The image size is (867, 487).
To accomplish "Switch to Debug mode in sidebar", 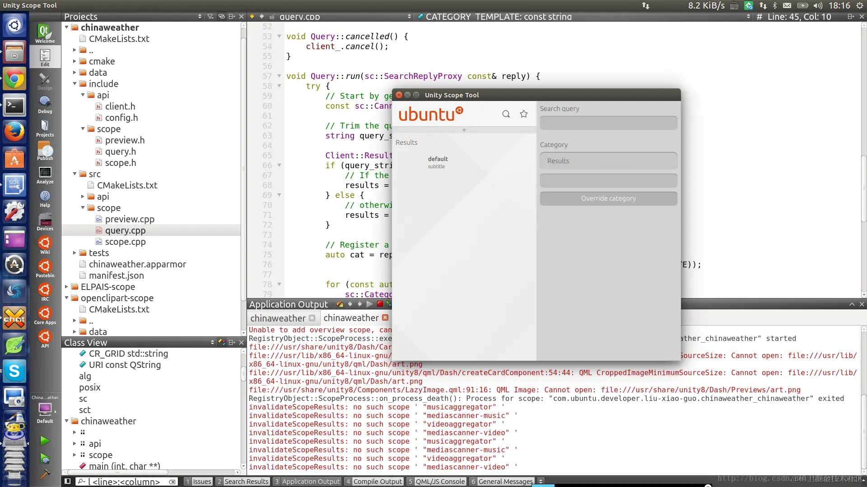I will tap(45, 104).
